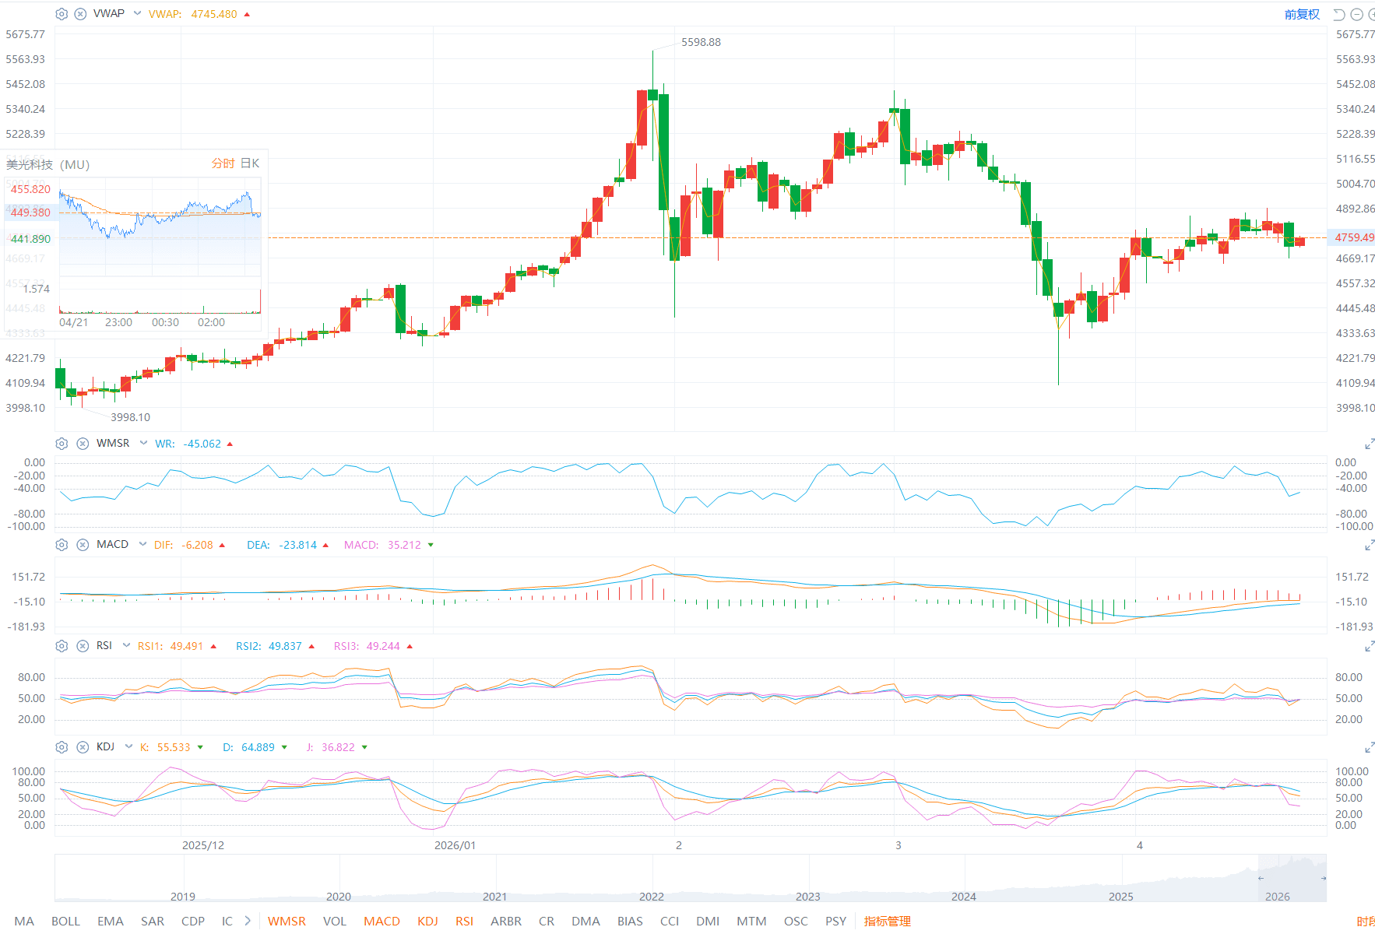Viewport: 1375px width, 934px height.
Task: Open the VWAP dropdown chevron
Action: (x=136, y=13)
